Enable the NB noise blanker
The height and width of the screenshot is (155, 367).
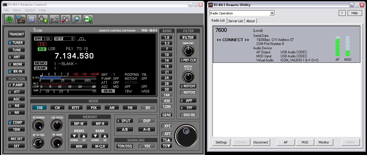(16, 106)
